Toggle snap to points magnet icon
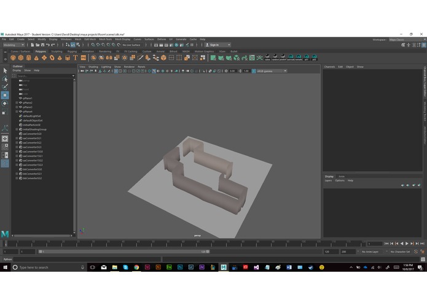The image size is (427, 303). click(x=103, y=45)
